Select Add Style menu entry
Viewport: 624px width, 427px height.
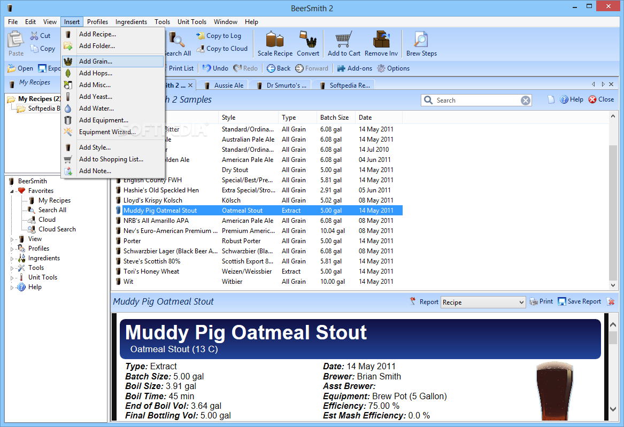[113, 147]
